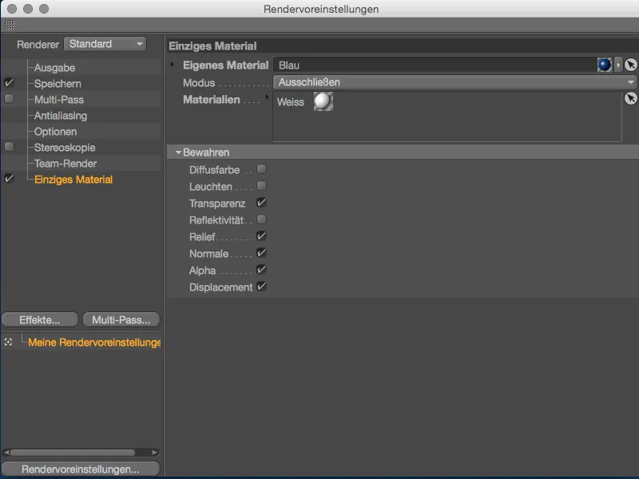Image resolution: width=639 pixels, height=479 pixels.
Task: Click the Weiss material sphere thumbnail
Action: click(323, 101)
